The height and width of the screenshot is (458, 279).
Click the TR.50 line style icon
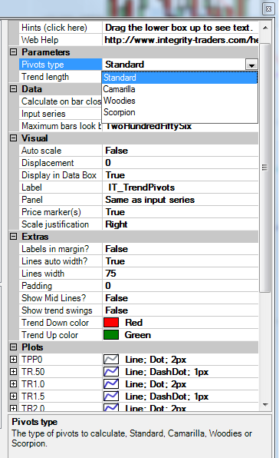pos(111,371)
